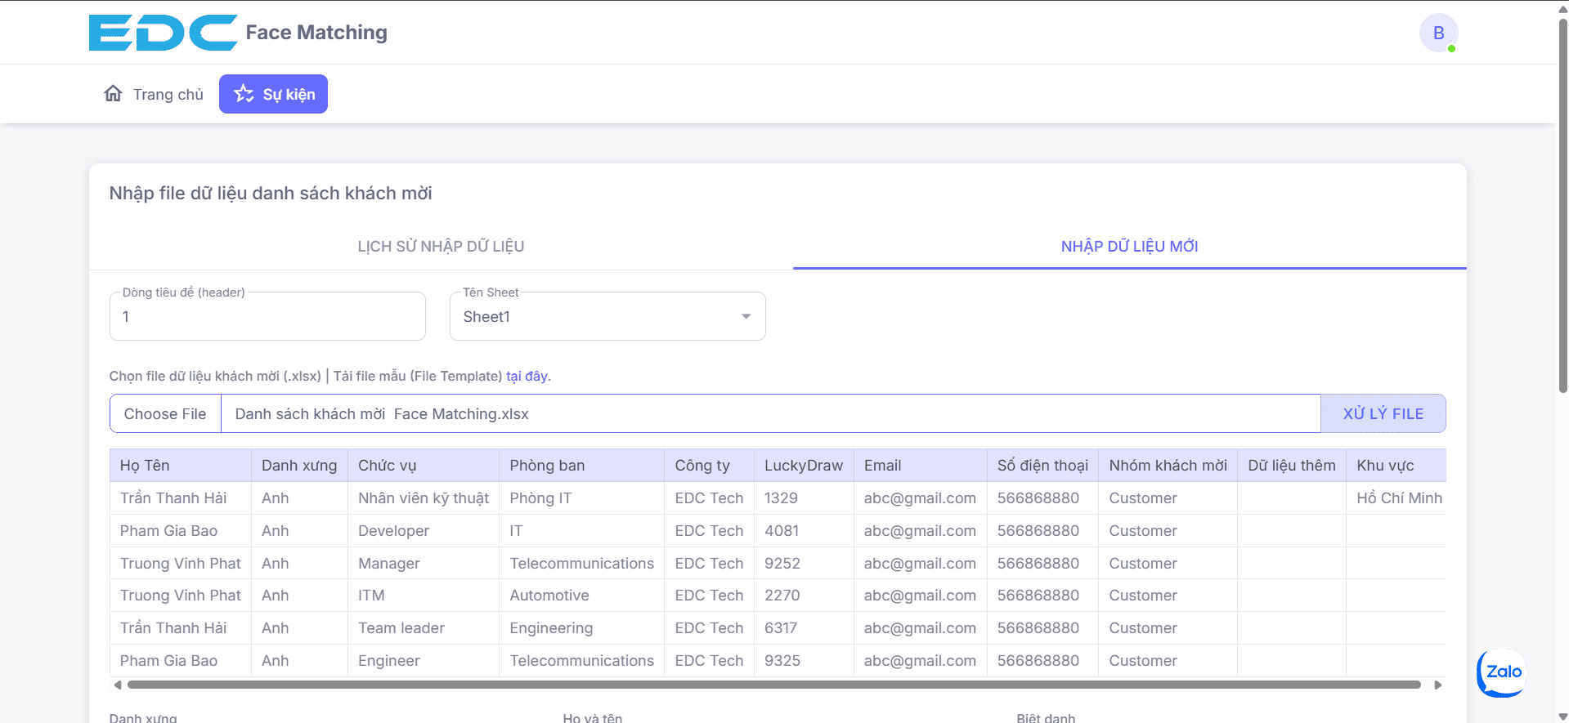Click the Face Matching title text

pyautogui.click(x=316, y=33)
